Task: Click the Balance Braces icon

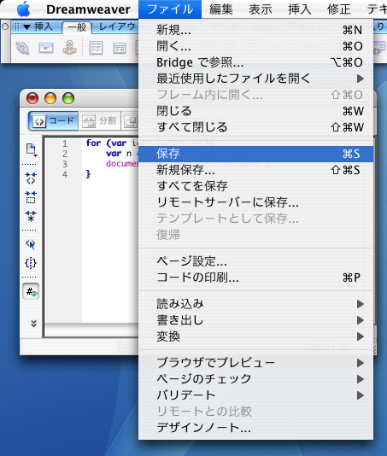Action: click(x=31, y=263)
